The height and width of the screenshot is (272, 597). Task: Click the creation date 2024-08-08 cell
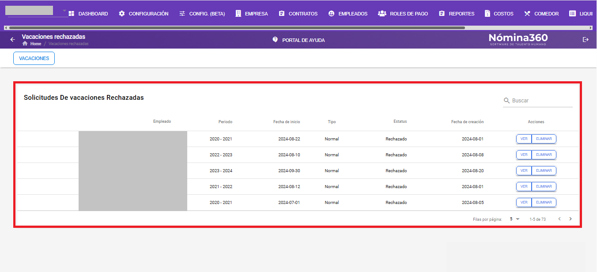pos(472,155)
